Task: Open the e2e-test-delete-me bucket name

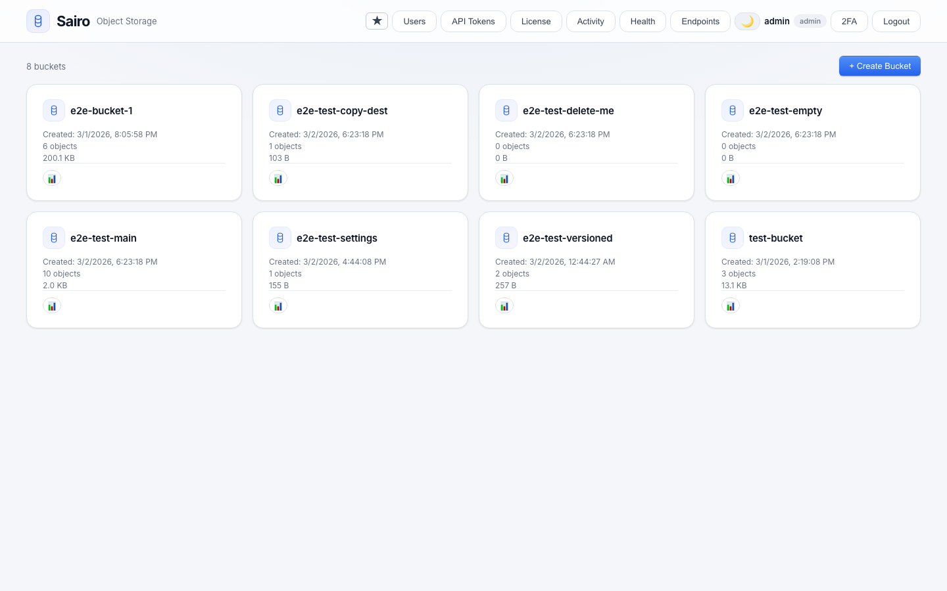Action: pos(568,110)
